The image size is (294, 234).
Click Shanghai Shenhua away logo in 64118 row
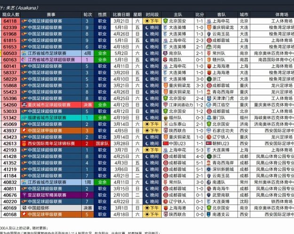point(209,21)
